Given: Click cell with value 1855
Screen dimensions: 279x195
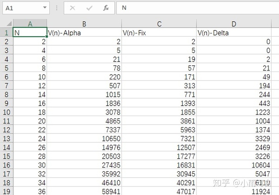Looking at the screenshot, I should [x=159, y=112].
